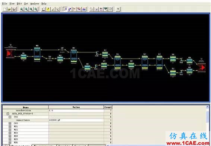Click the Count column header
Viewport: 211px width, 146px height.
(x=108, y=107)
